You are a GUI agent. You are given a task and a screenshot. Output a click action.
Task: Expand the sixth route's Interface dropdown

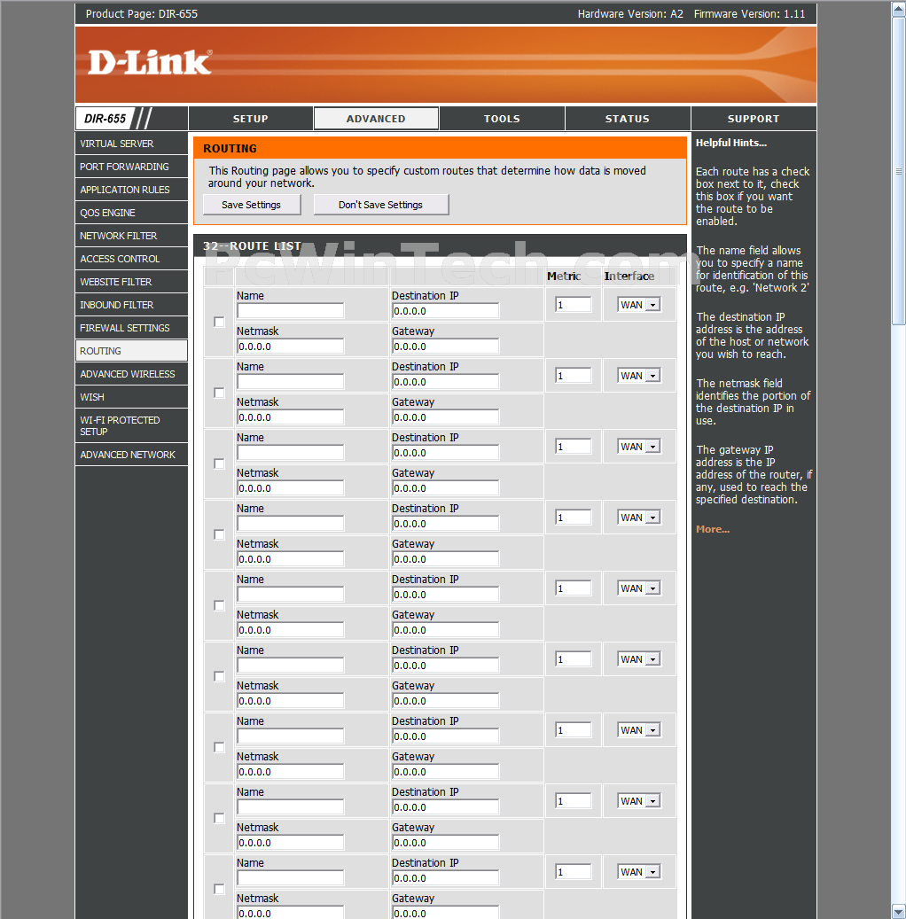click(639, 659)
